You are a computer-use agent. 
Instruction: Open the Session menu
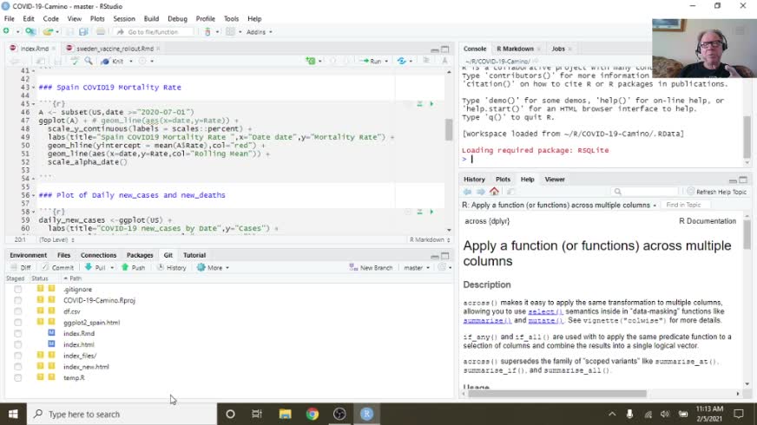click(x=124, y=19)
